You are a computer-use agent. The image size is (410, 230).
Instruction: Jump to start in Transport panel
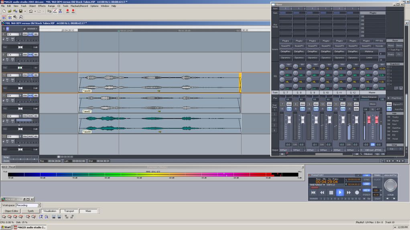(313, 192)
